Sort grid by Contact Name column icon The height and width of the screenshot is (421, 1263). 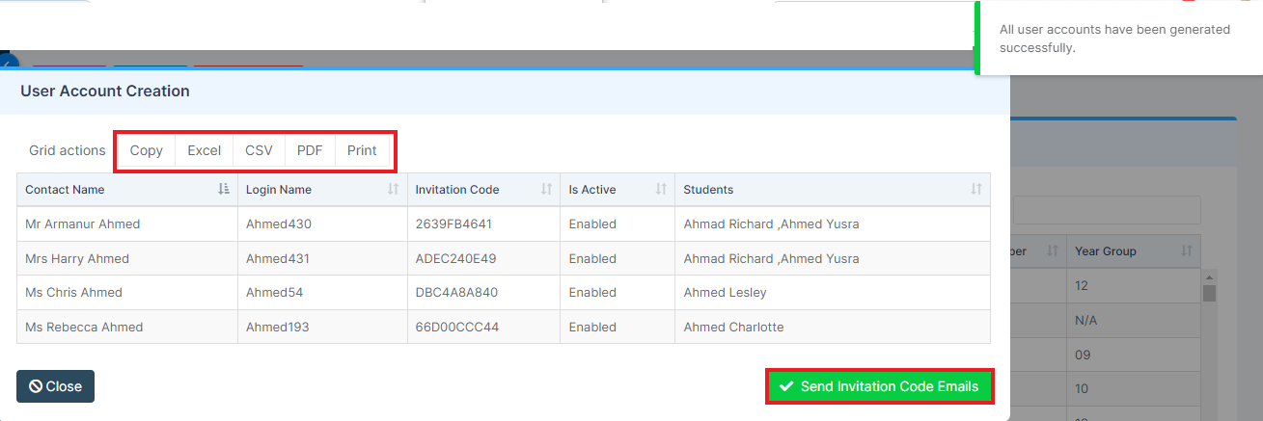pyautogui.click(x=224, y=190)
